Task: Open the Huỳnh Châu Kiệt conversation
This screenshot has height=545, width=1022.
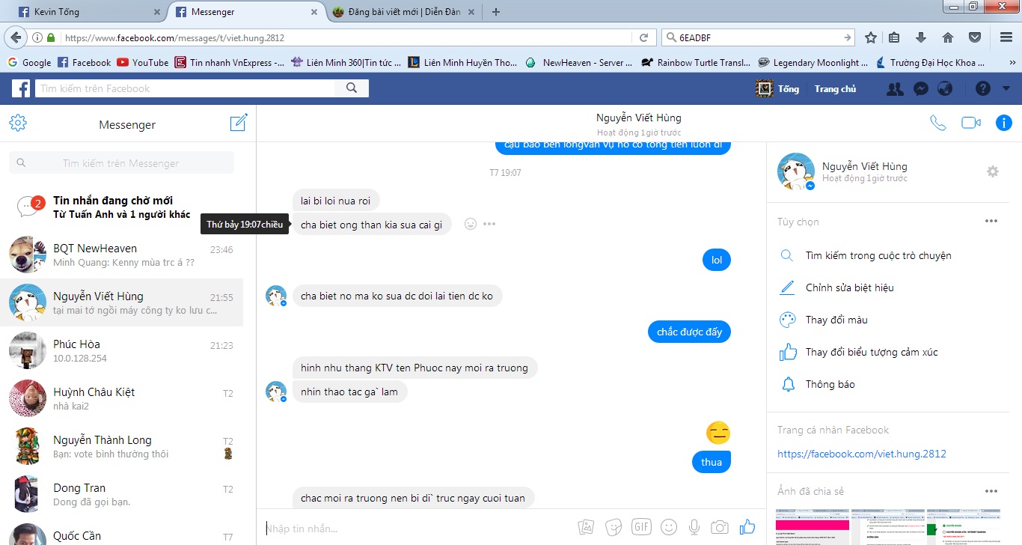Action: [121, 398]
